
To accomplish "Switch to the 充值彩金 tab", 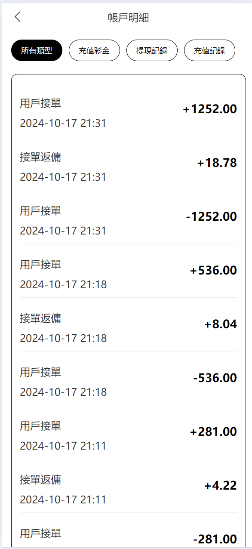I will click(x=94, y=50).
